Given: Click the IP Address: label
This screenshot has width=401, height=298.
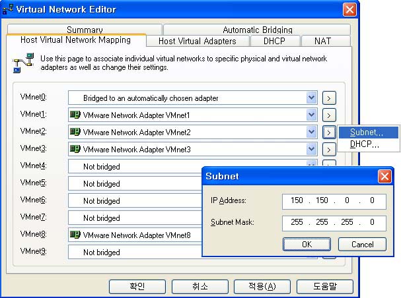Looking at the screenshot, I should click(229, 200).
